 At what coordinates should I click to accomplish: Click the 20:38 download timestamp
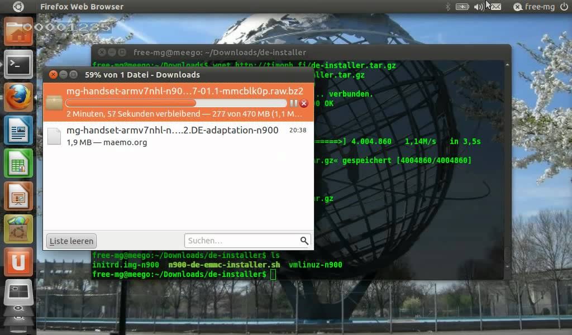(x=298, y=130)
